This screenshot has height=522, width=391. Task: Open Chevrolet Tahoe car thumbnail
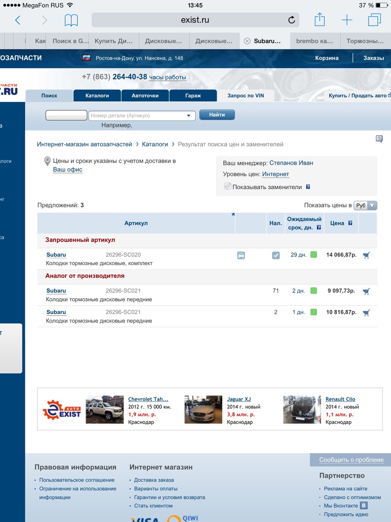point(105,409)
